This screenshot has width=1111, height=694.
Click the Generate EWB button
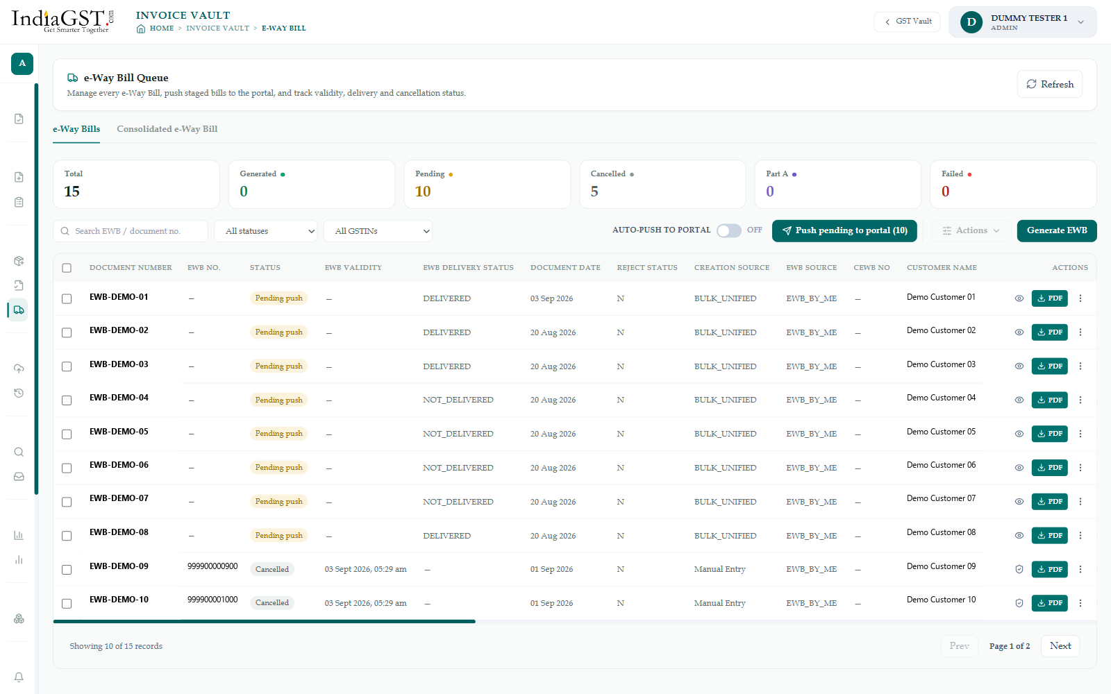[x=1057, y=230]
